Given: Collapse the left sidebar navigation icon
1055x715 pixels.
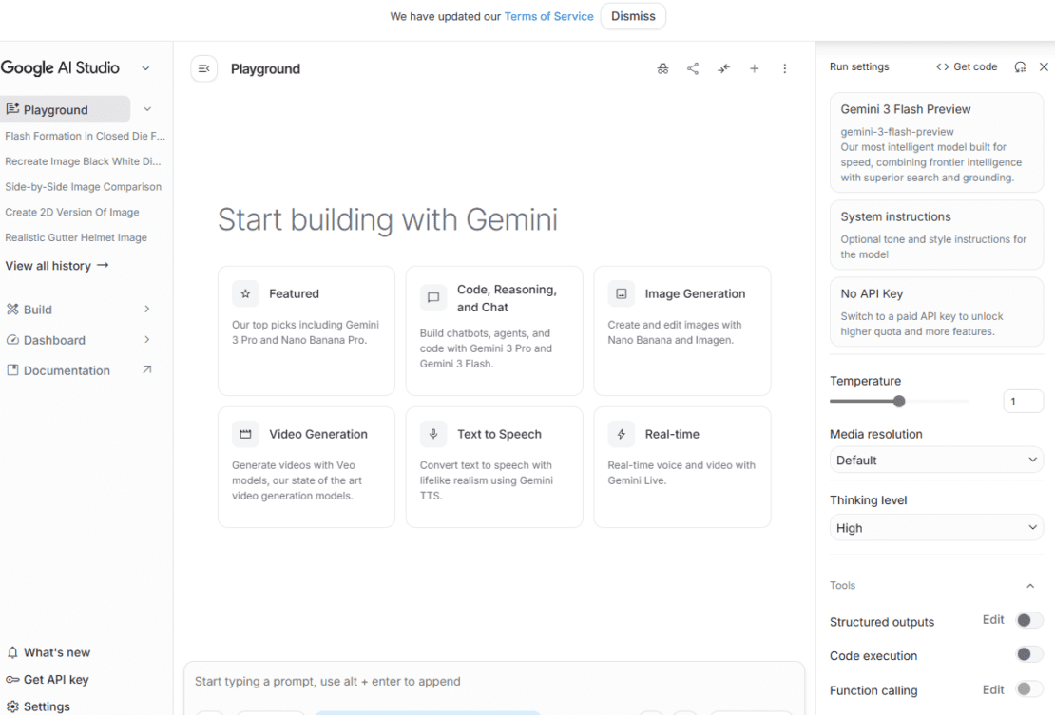Looking at the screenshot, I should pyautogui.click(x=204, y=68).
